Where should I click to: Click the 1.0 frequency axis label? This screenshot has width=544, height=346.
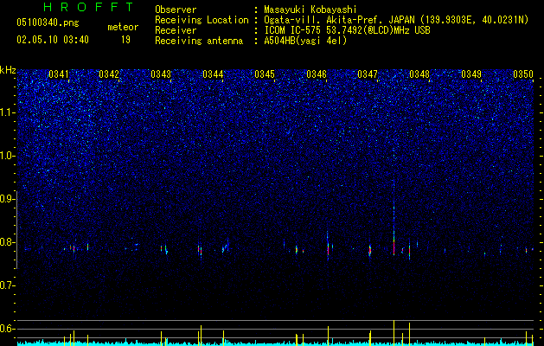pyautogui.click(x=7, y=156)
